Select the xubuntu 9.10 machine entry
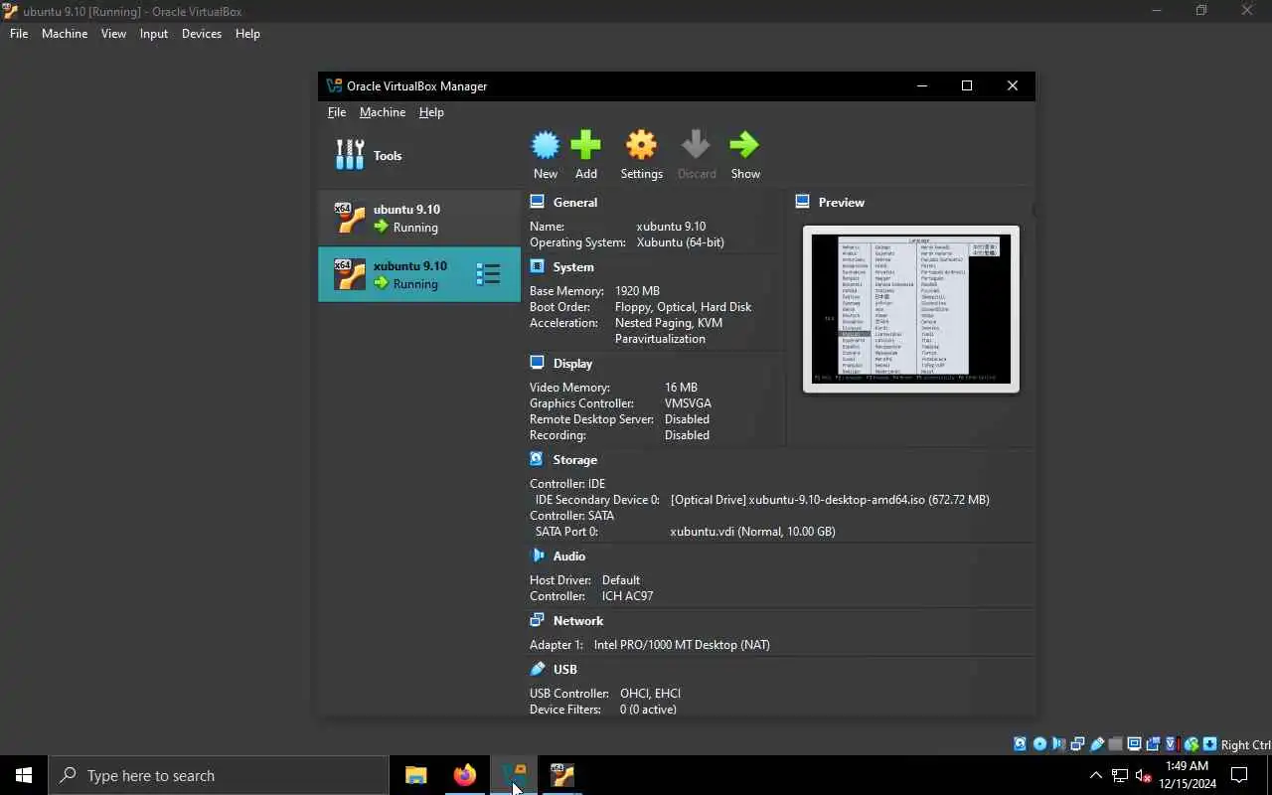Viewport: 1272px width, 795px height. (x=419, y=274)
